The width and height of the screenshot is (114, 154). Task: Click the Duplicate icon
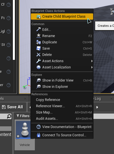pyautogui.click(x=38, y=42)
